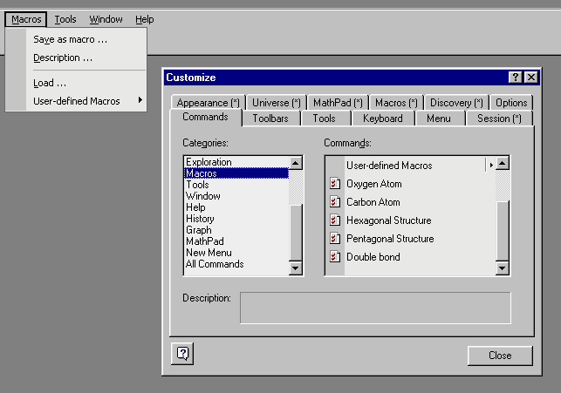Select Pentagonal Structure command text
561x393 pixels.
pos(390,238)
